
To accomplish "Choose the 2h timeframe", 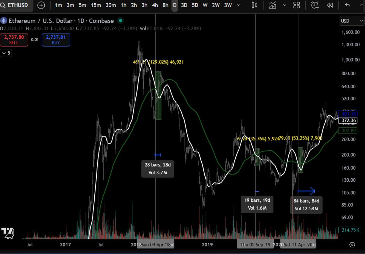I will pyautogui.click(x=134, y=5).
